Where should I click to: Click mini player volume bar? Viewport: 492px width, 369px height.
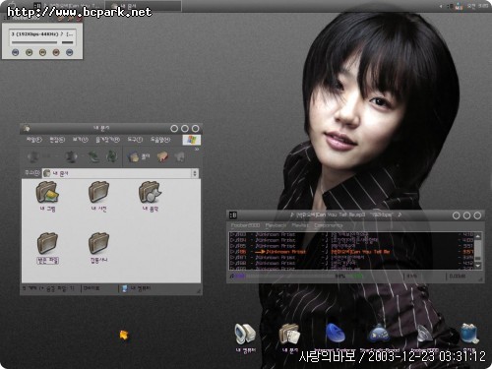(x=68, y=42)
